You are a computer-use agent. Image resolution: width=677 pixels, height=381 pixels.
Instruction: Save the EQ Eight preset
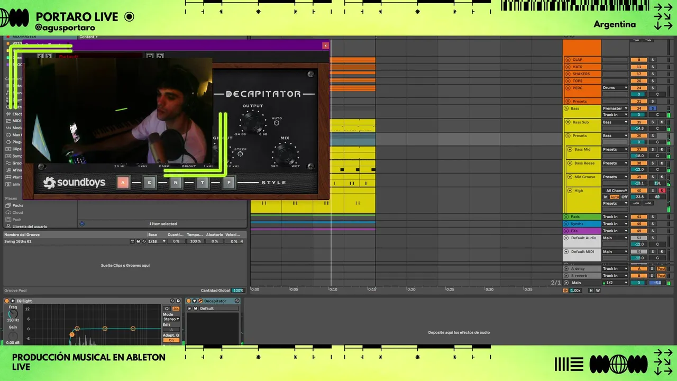(178, 301)
